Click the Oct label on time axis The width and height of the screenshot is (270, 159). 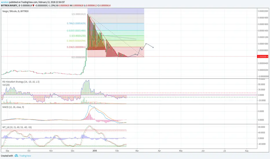(x=29, y=151)
